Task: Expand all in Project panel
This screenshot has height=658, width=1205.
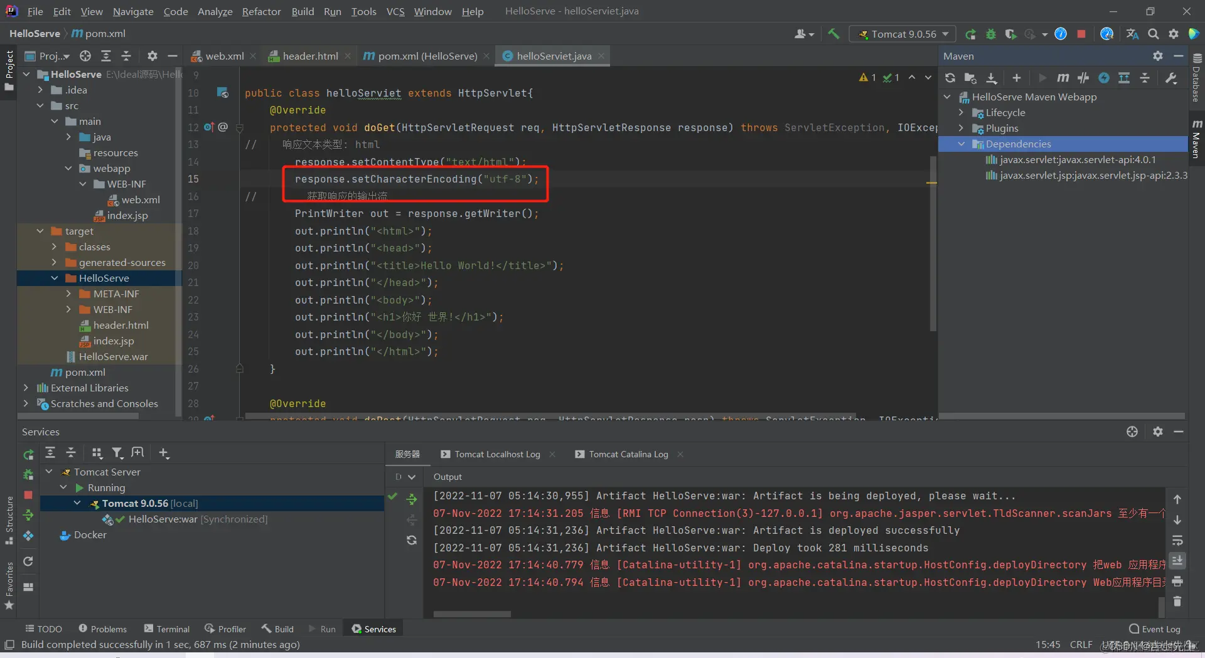Action: (x=106, y=56)
